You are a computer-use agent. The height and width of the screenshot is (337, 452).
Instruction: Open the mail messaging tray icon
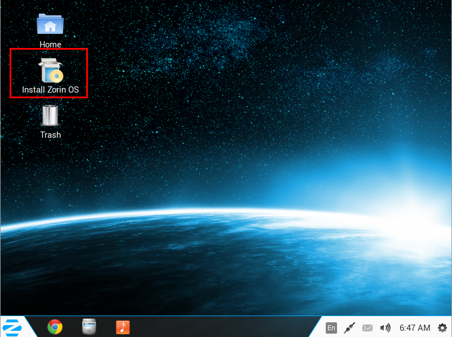pyautogui.click(x=367, y=328)
